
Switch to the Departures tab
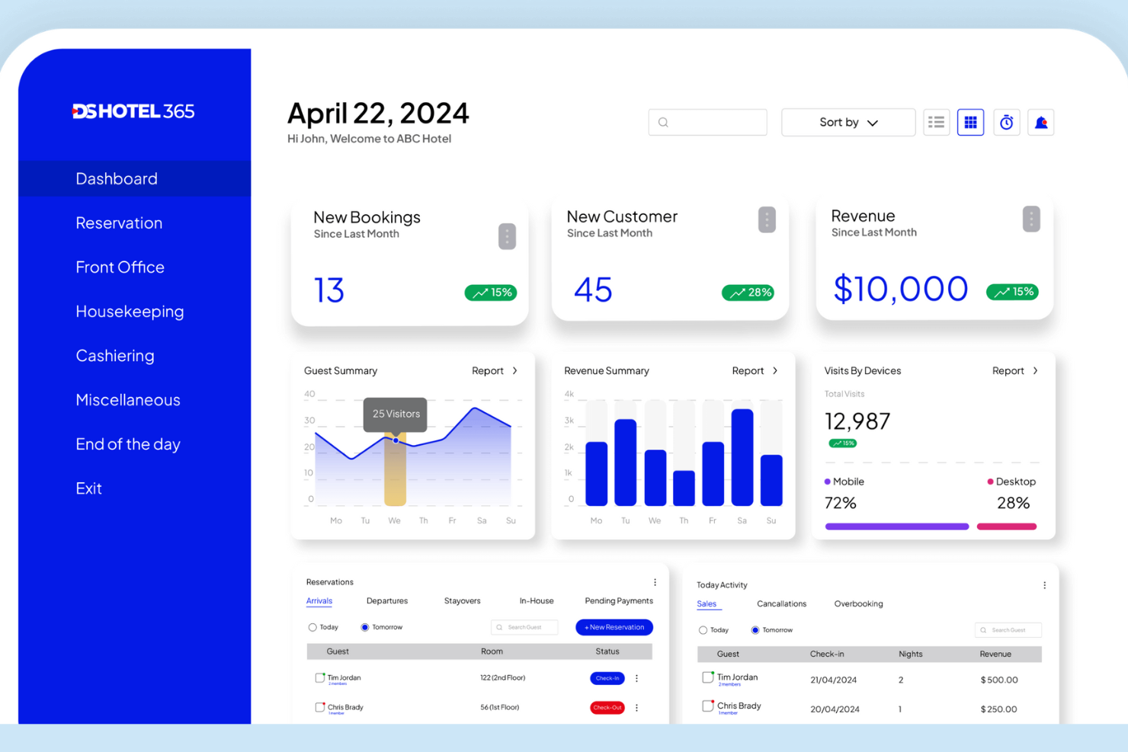[387, 600]
